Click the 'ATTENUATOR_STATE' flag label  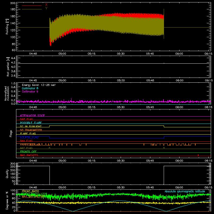point(32,116)
